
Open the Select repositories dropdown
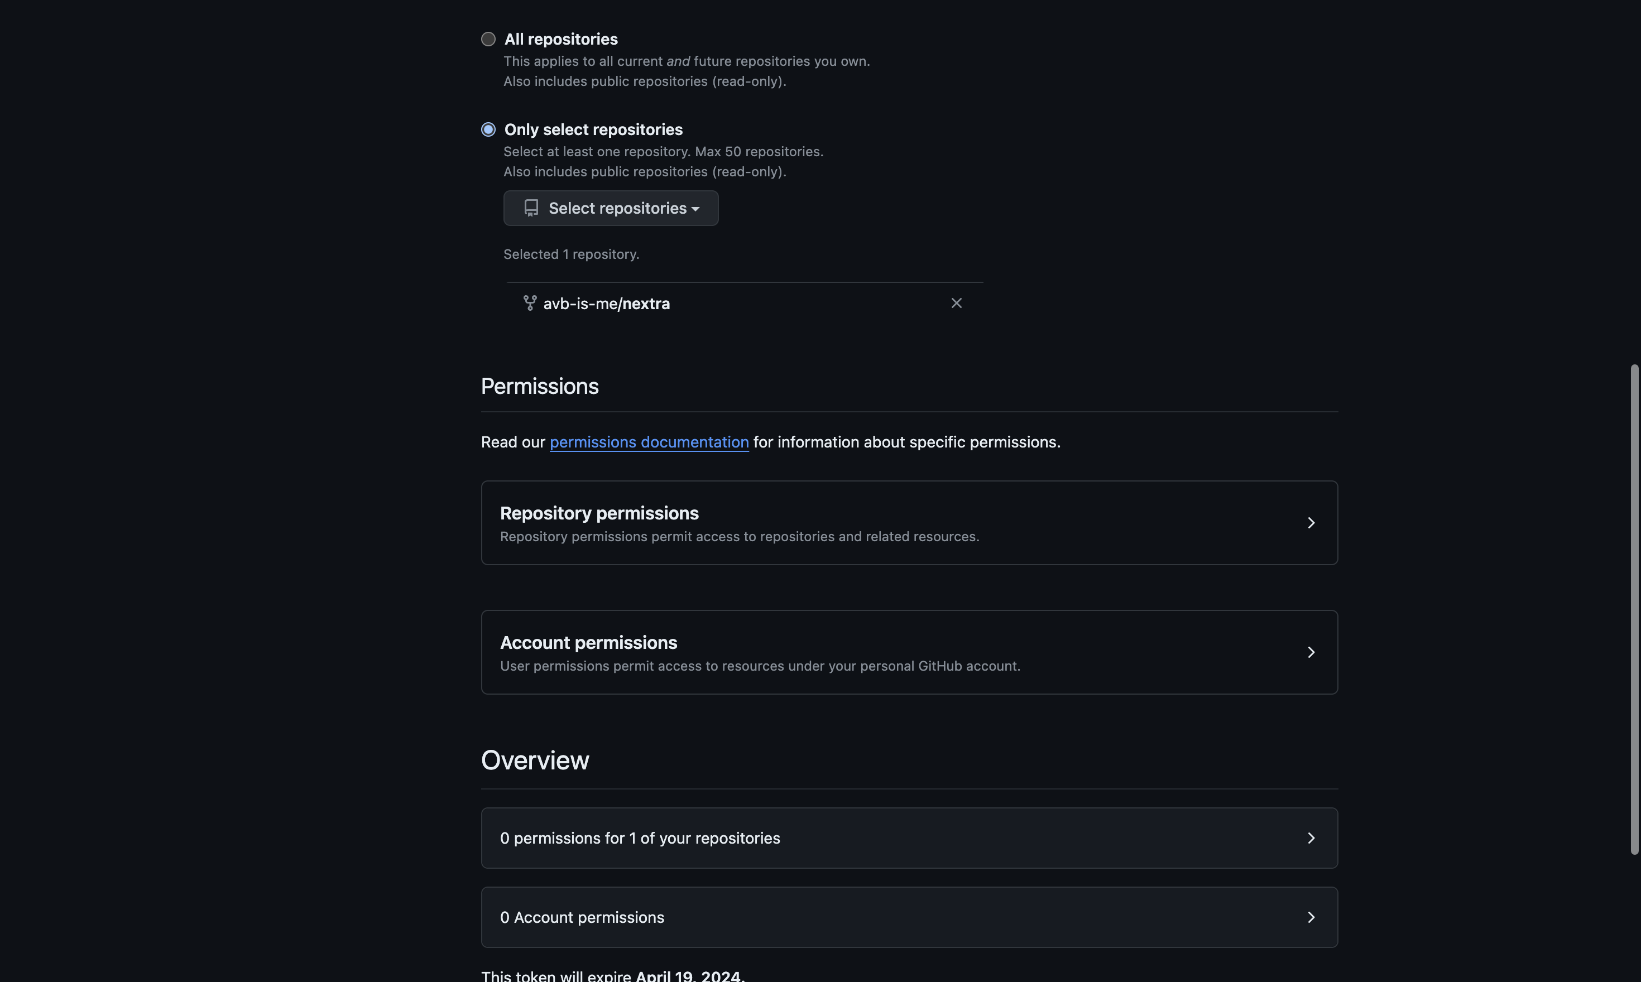610,208
